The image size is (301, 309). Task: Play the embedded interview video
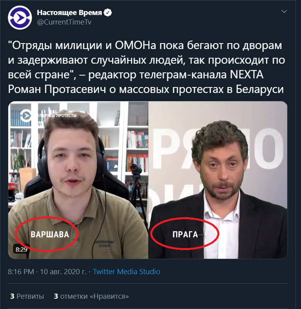(x=148, y=180)
